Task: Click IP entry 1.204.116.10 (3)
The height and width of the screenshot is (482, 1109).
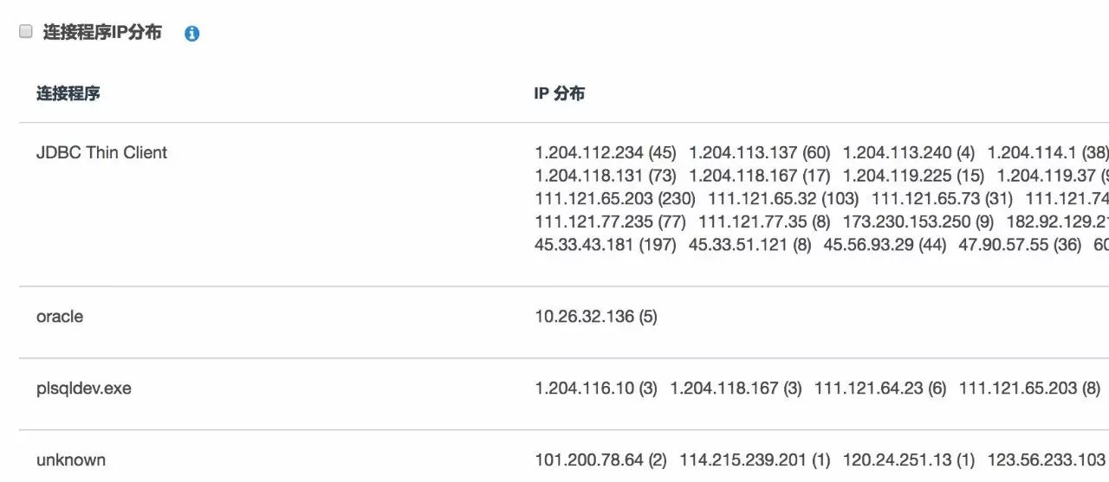Action: coord(596,389)
